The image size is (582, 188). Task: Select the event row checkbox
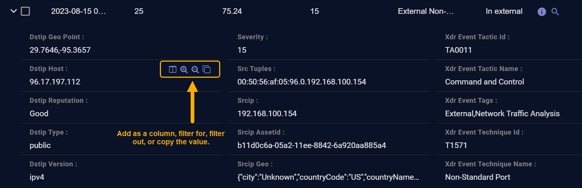click(25, 11)
